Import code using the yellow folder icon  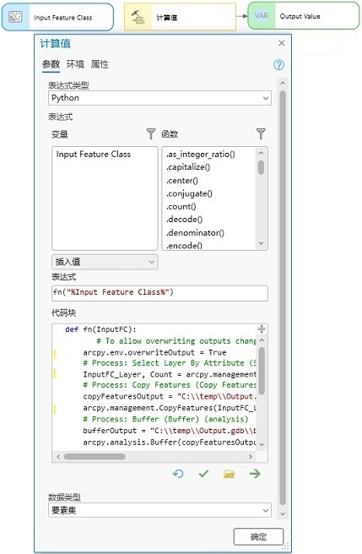229,474
